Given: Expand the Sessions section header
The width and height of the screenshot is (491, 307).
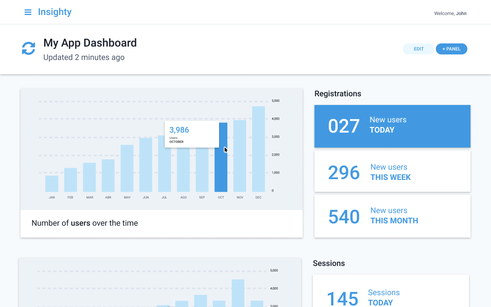Looking at the screenshot, I should (x=329, y=263).
